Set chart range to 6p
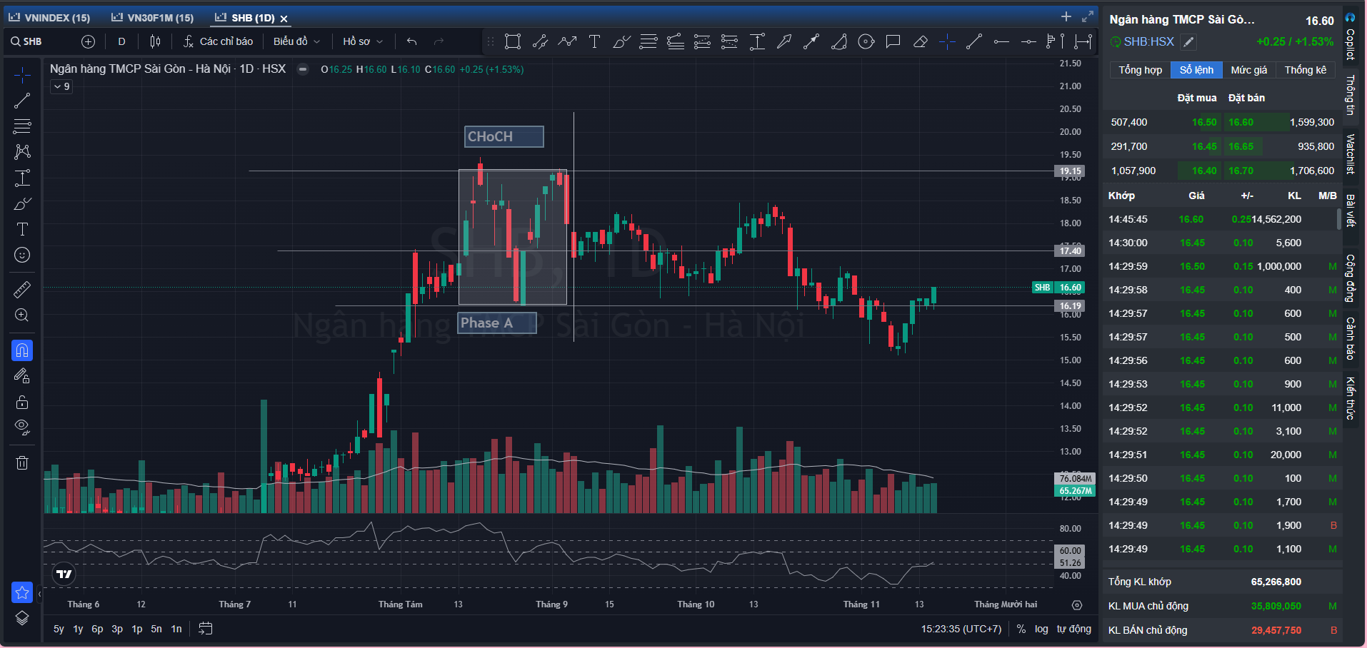The image size is (1367, 648). tap(97, 629)
